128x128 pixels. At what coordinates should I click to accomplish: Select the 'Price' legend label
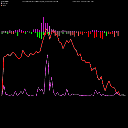(x=4, y=6)
